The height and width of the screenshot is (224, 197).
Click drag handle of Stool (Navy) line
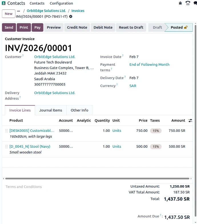6,147
